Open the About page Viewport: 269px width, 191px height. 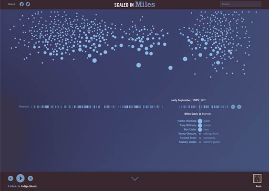(11, 4)
